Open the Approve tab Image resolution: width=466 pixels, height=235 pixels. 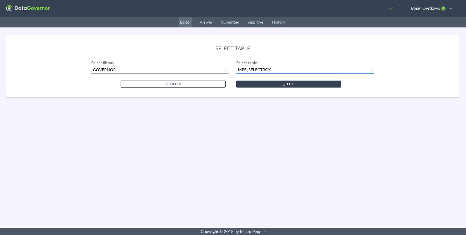[256, 22]
